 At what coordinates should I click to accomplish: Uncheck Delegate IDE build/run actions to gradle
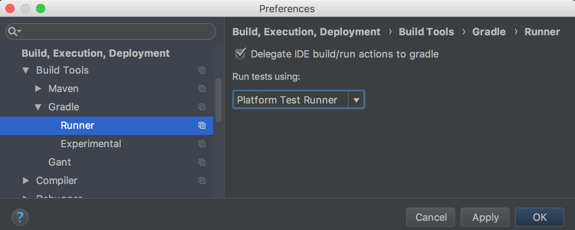[x=240, y=54]
